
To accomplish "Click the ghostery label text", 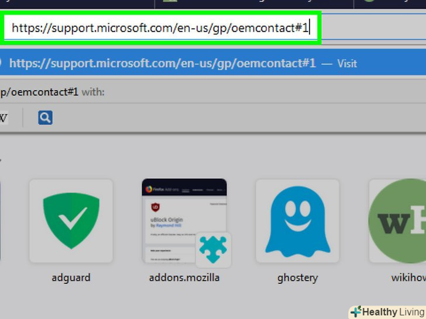I will tap(297, 278).
